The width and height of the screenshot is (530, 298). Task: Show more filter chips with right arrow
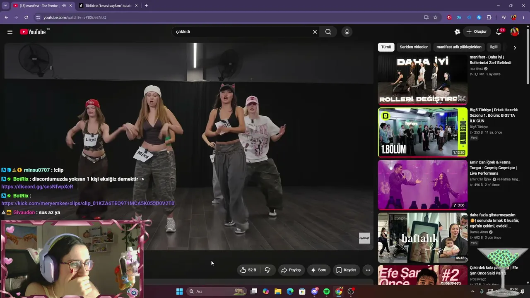[x=515, y=48]
